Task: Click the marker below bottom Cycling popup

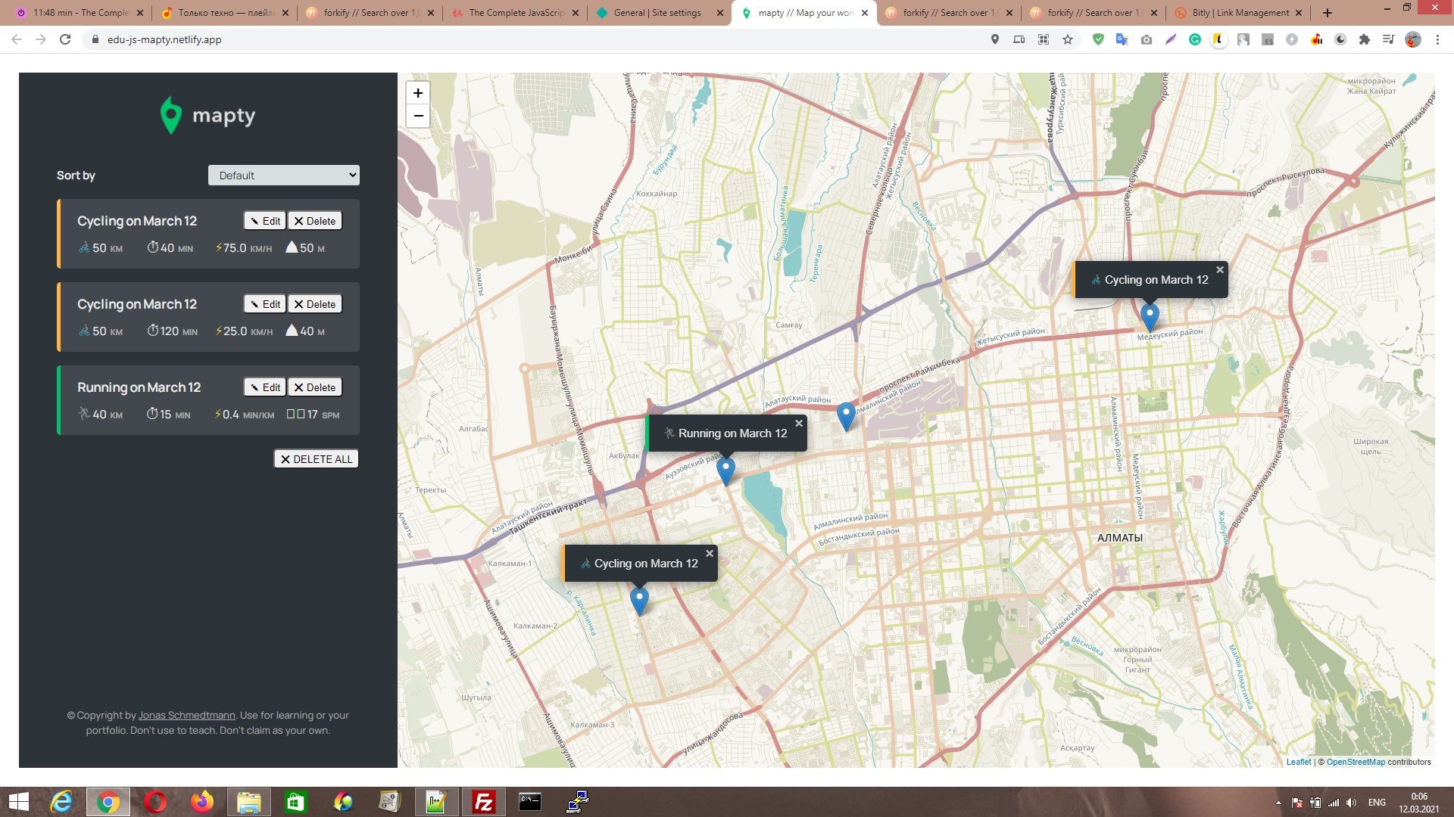Action: tap(639, 600)
